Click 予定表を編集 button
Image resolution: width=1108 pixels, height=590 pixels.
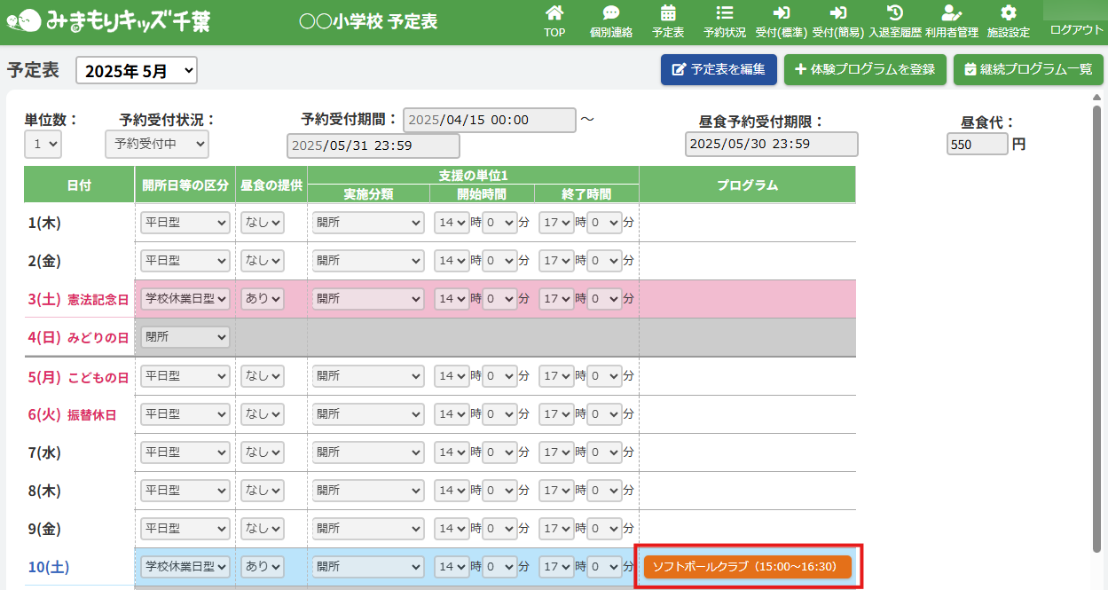(719, 69)
